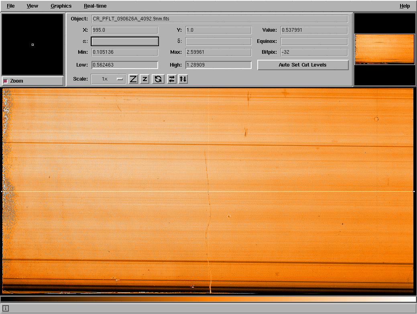Click the empty right ascension α field
417x314 pixels.
pyautogui.click(x=125, y=41)
